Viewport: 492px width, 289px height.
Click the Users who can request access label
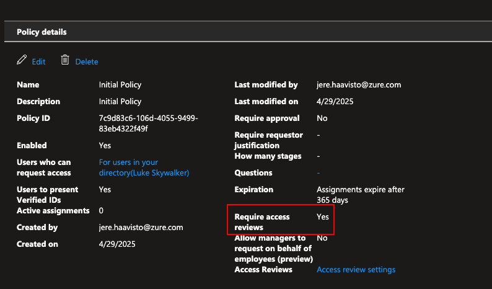tap(43, 167)
